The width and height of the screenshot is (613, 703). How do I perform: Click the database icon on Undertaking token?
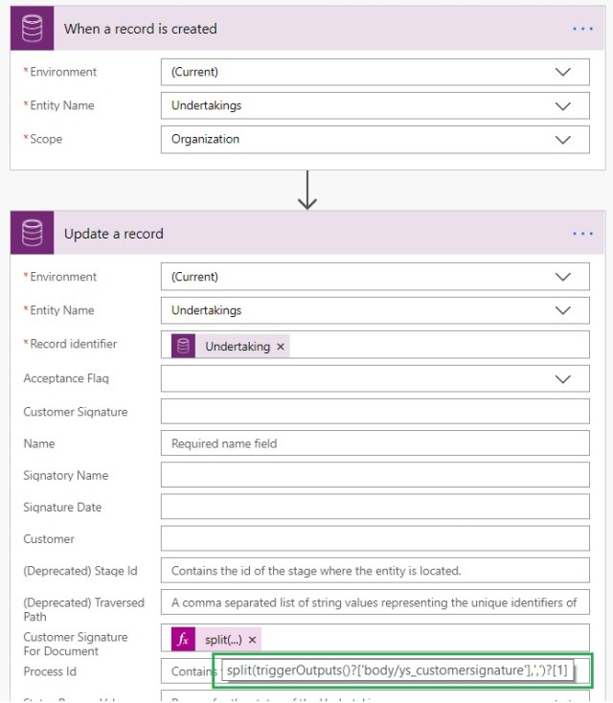[x=183, y=346]
